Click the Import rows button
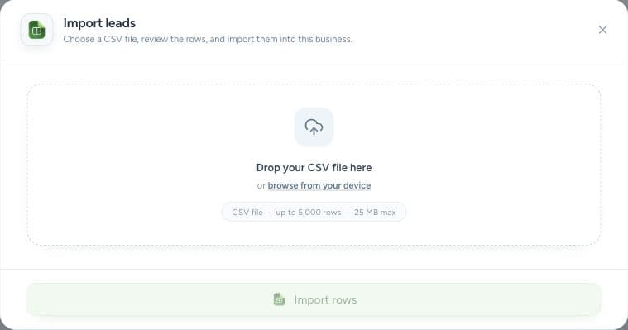 point(314,299)
